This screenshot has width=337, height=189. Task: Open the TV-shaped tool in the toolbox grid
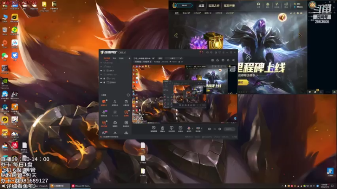(x=115, y=124)
